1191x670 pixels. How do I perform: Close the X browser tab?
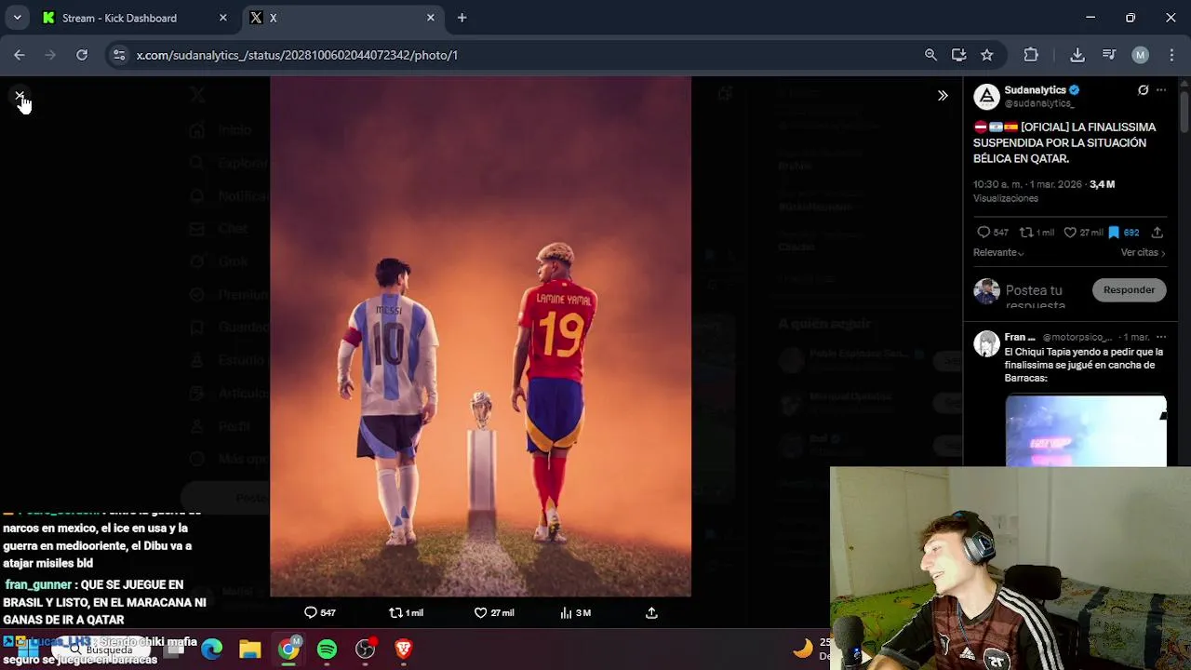coord(431,18)
